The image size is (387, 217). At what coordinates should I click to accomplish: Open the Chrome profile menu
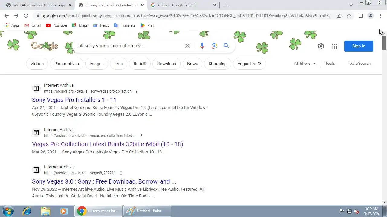click(x=370, y=16)
